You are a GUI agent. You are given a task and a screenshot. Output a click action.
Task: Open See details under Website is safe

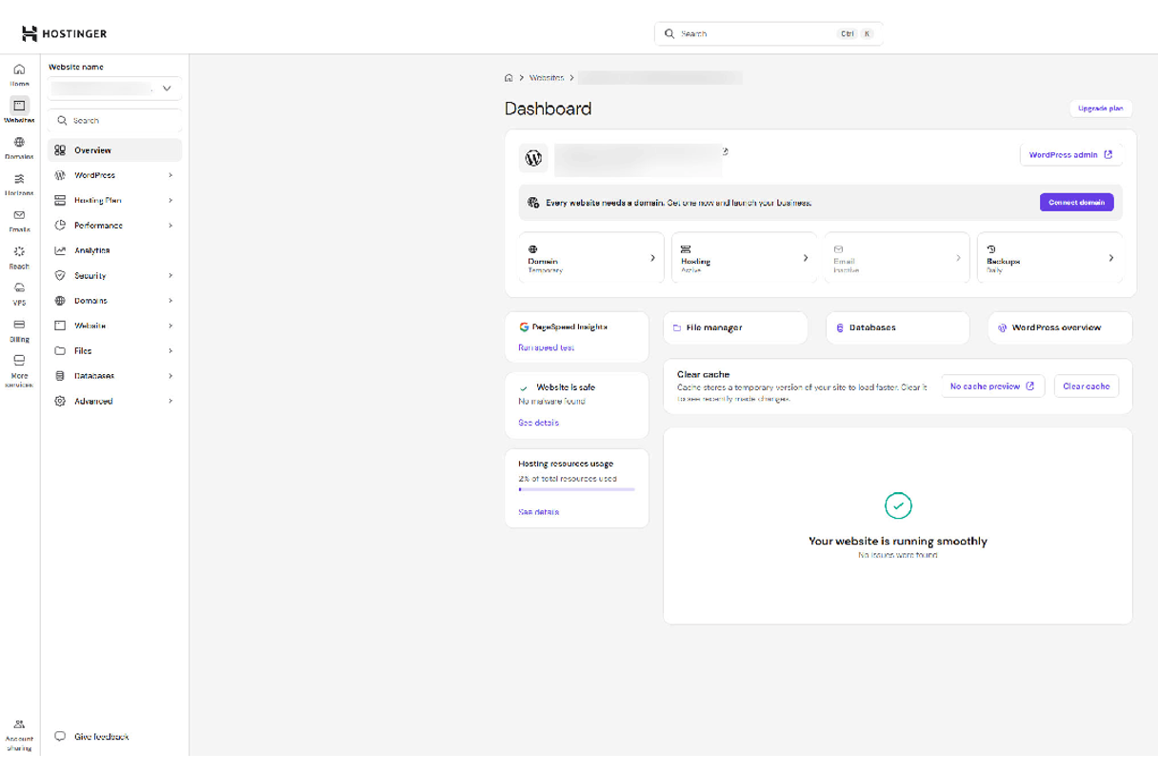click(538, 423)
